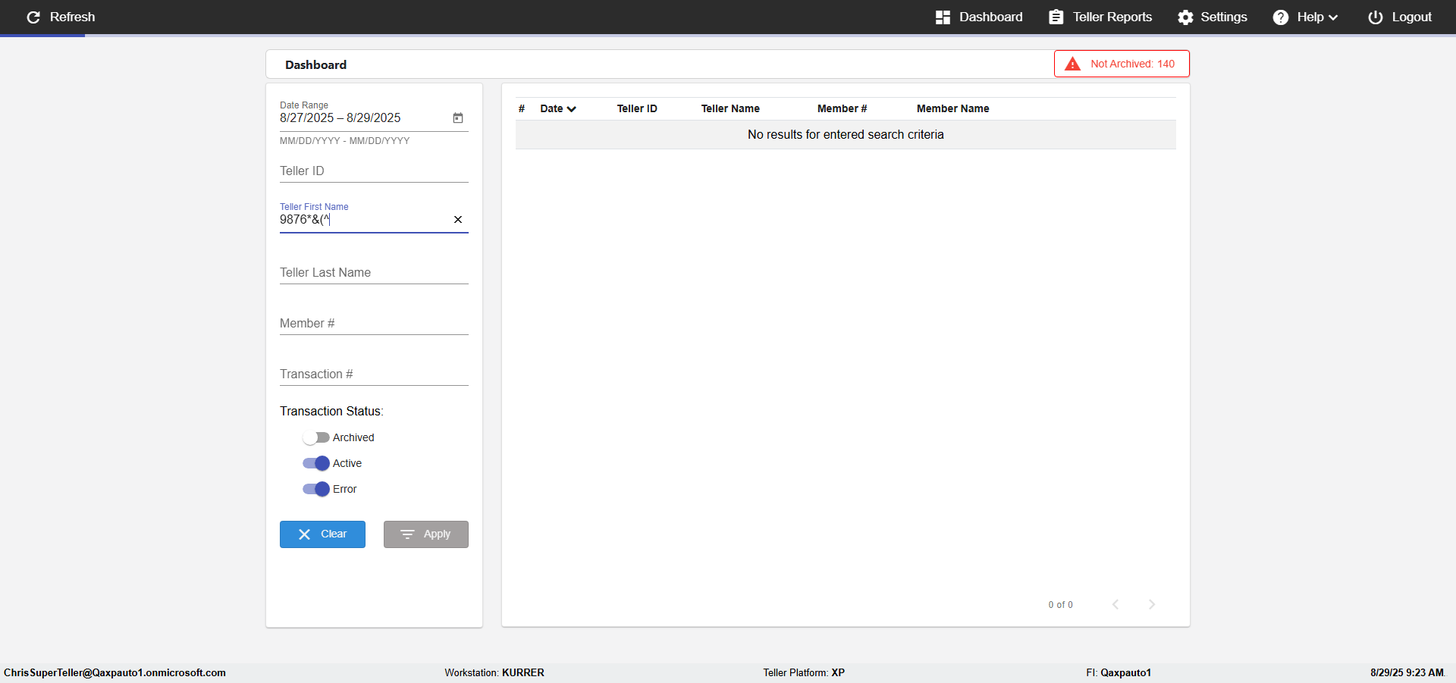Open Teller Reports from top bar

pos(1100,17)
